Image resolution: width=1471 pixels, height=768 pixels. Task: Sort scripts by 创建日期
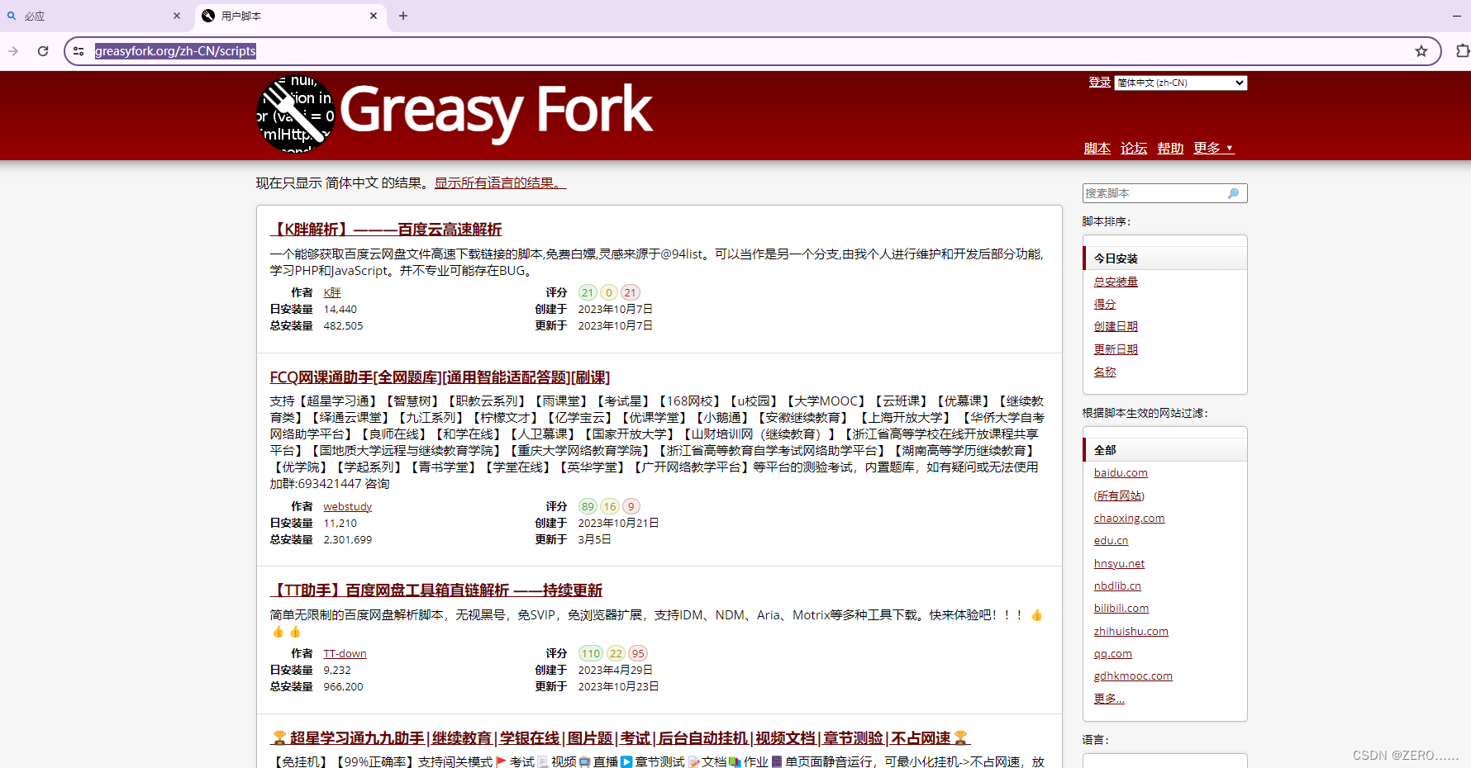click(1116, 326)
